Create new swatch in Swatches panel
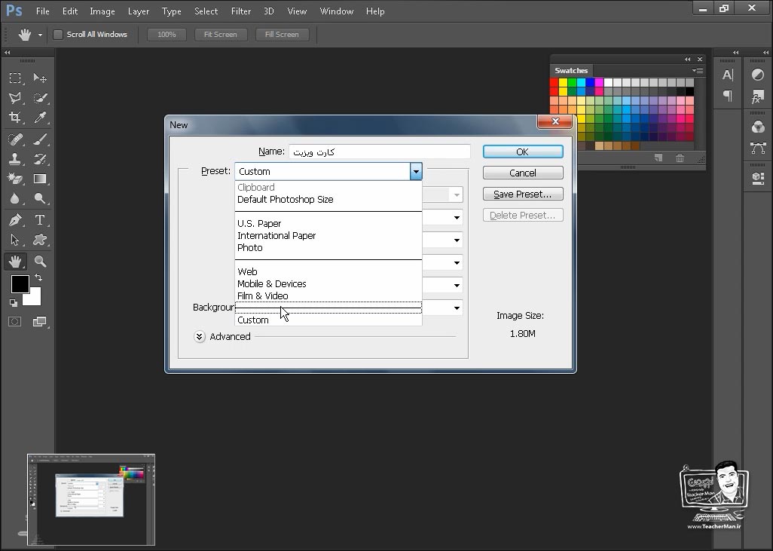773x551 pixels. tap(658, 158)
